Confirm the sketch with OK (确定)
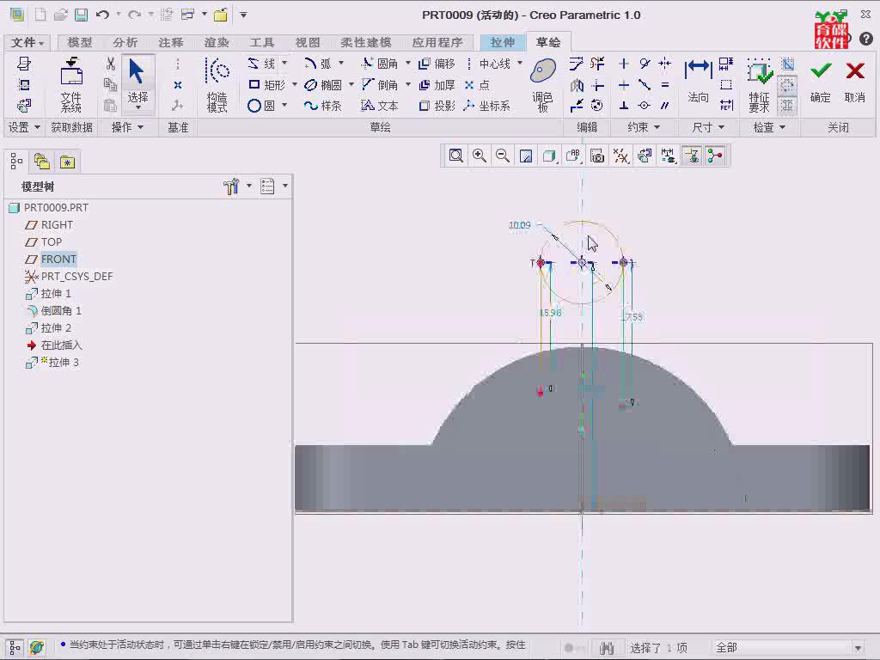Image resolution: width=880 pixels, height=660 pixels. click(x=821, y=82)
